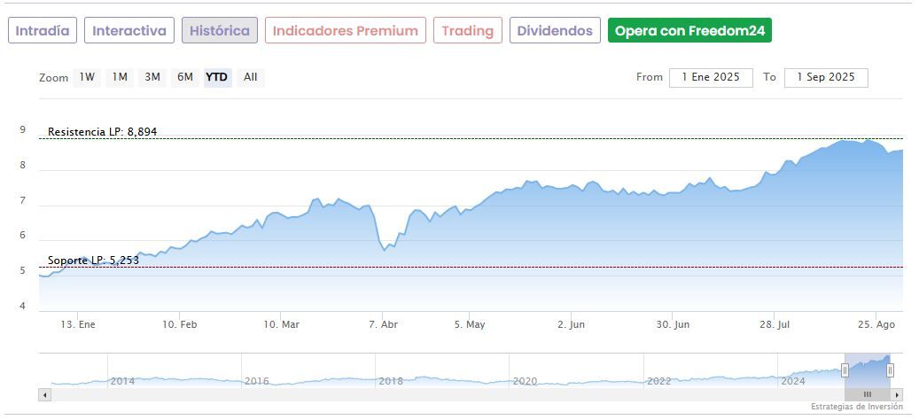
Task: Switch to the Intradía tab
Action: pyautogui.click(x=43, y=30)
